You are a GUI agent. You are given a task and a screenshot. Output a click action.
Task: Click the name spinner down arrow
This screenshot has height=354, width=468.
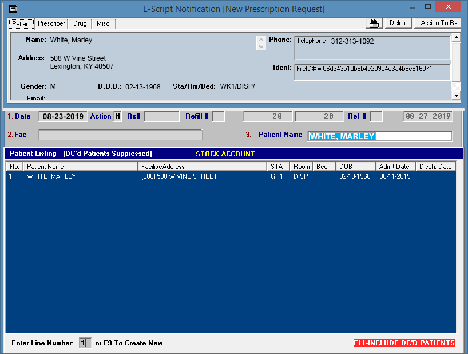click(261, 47)
